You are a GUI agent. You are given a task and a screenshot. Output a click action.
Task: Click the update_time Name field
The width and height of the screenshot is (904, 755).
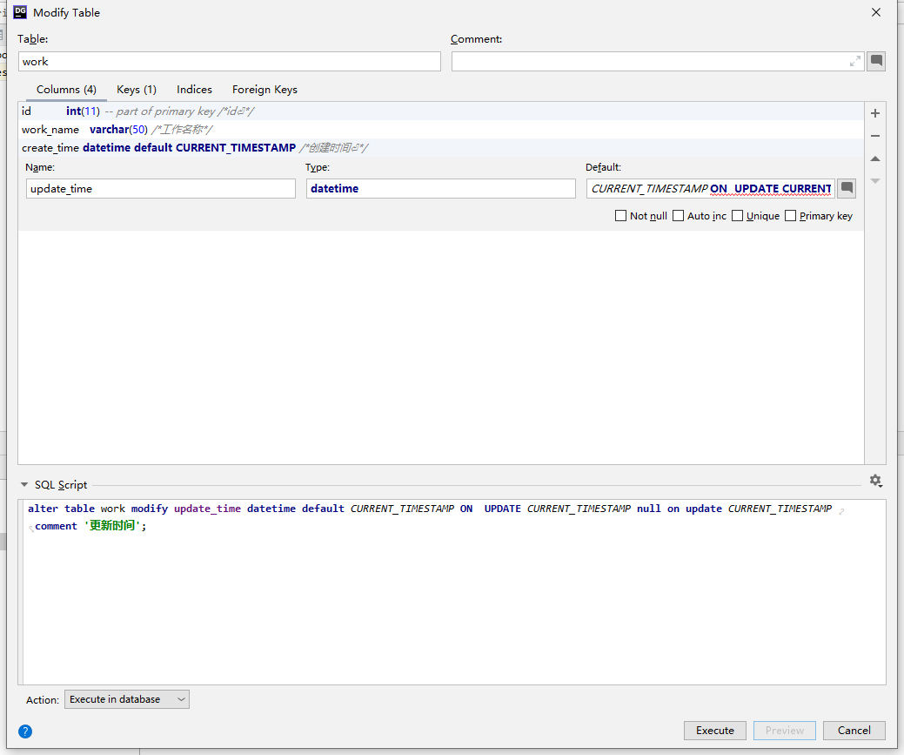tap(161, 189)
